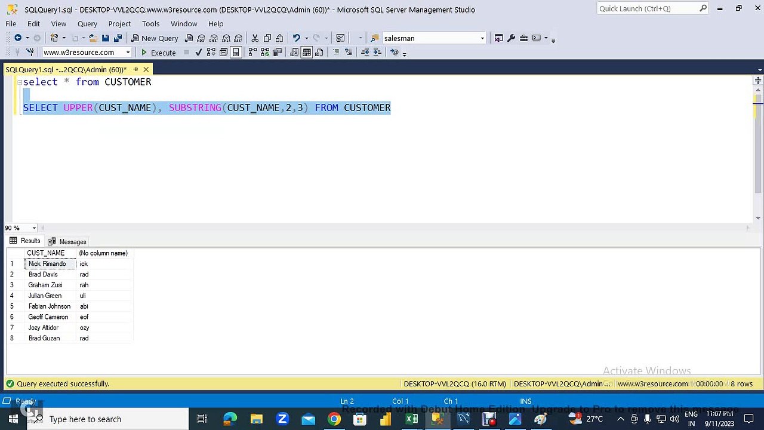Open the salesman database dropdown
764x430 pixels.
click(x=482, y=38)
